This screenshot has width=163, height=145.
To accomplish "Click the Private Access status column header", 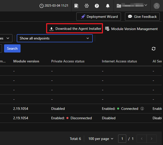I will point(68,61).
